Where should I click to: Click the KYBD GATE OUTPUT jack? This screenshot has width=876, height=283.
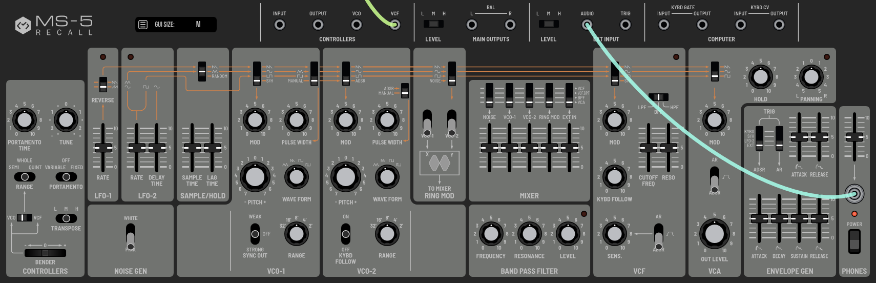pyautogui.click(x=702, y=25)
